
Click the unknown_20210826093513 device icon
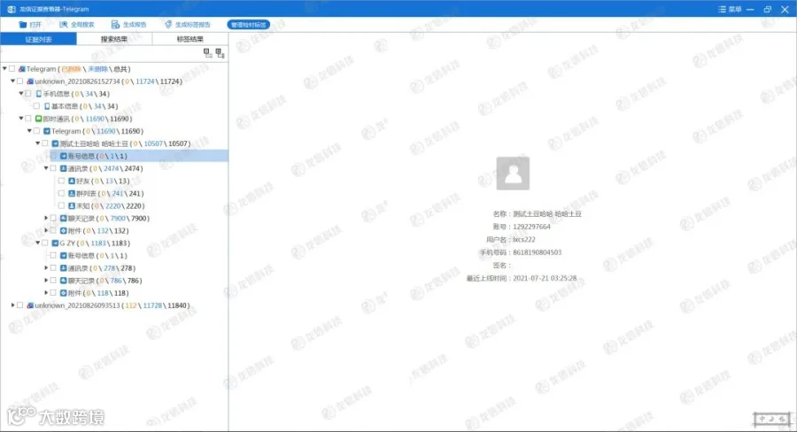pos(30,305)
